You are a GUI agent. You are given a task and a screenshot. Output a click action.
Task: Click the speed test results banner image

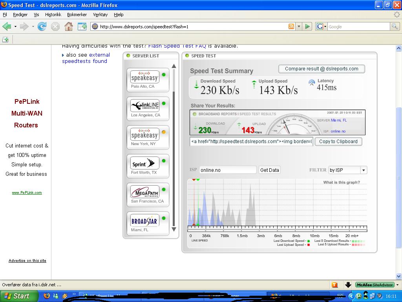tap(278, 123)
